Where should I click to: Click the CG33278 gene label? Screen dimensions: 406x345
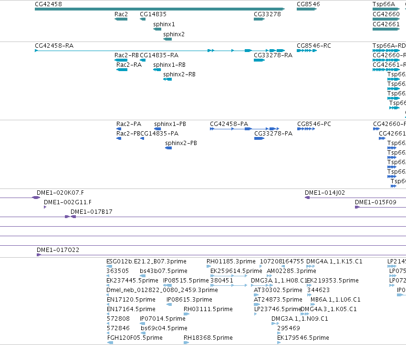tap(267, 14)
